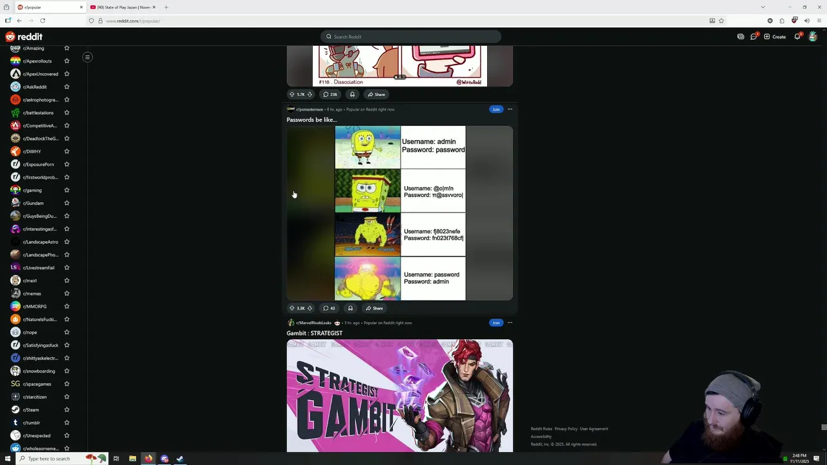Viewport: 827px width, 465px height.
Task: Open r/spacegames in the sidebar
Action: click(x=37, y=384)
